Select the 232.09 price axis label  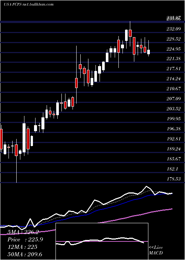click(174, 29)
